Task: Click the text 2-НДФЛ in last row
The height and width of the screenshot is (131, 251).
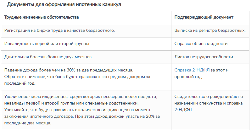Action: [183, 110]
